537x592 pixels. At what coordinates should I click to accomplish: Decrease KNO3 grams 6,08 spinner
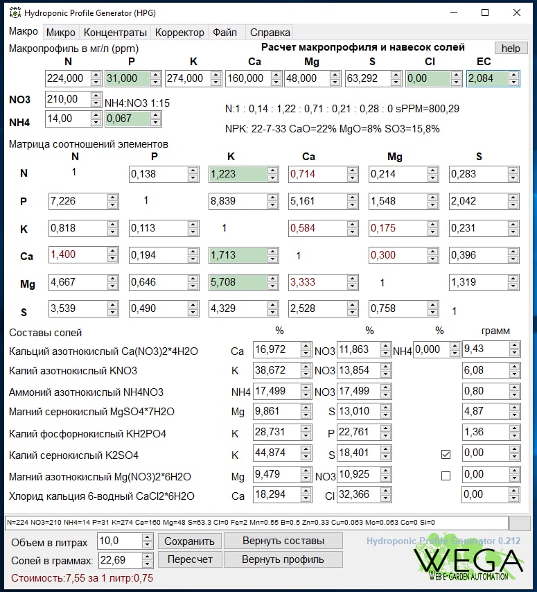click(x=514, y=374)
